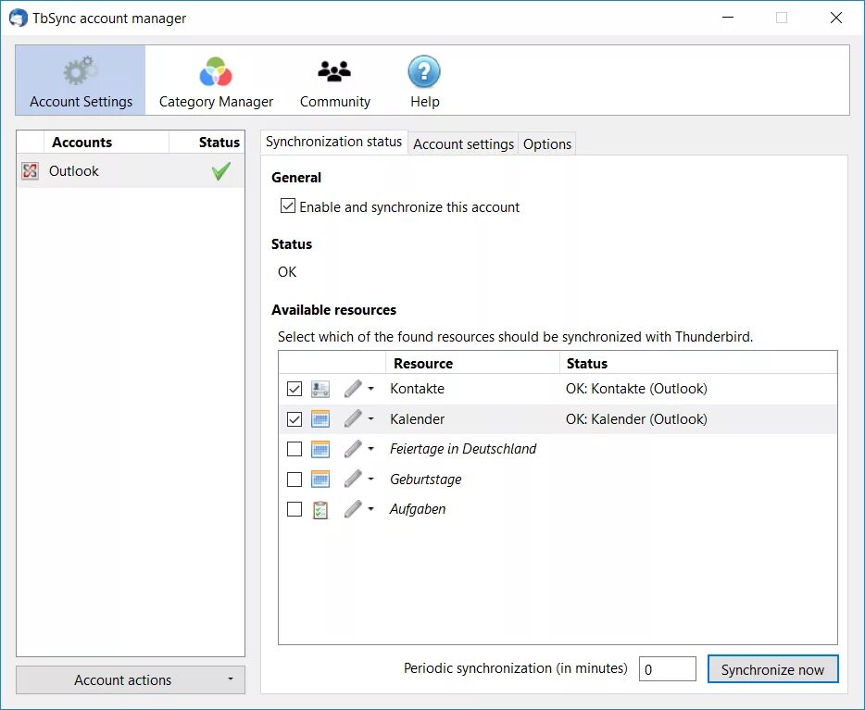Click the Feiertage in Deutschland calendar icon
This screenshot has width=865, height=710.
[320, 449]
